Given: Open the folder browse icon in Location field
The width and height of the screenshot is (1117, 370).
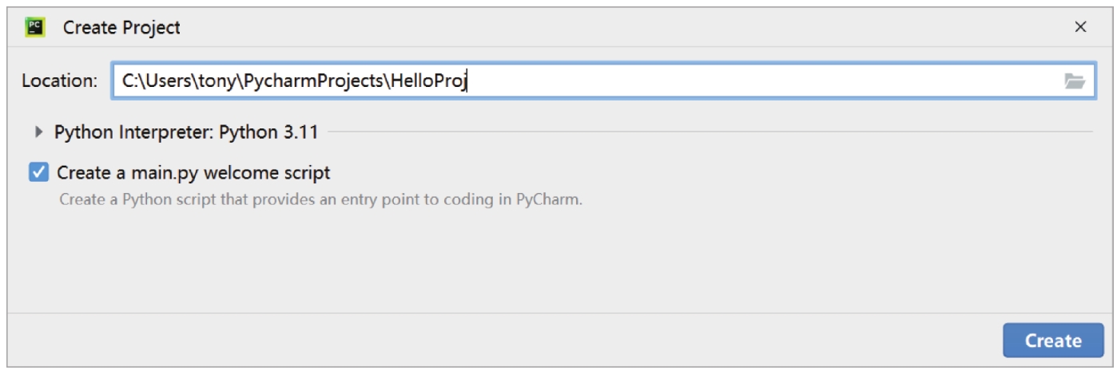Looking at the screenshot, I should pyautogui.click(x=1074, y=81).
